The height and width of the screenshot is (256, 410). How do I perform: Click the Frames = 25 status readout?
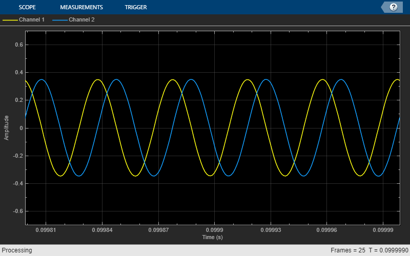click(348, 250)
